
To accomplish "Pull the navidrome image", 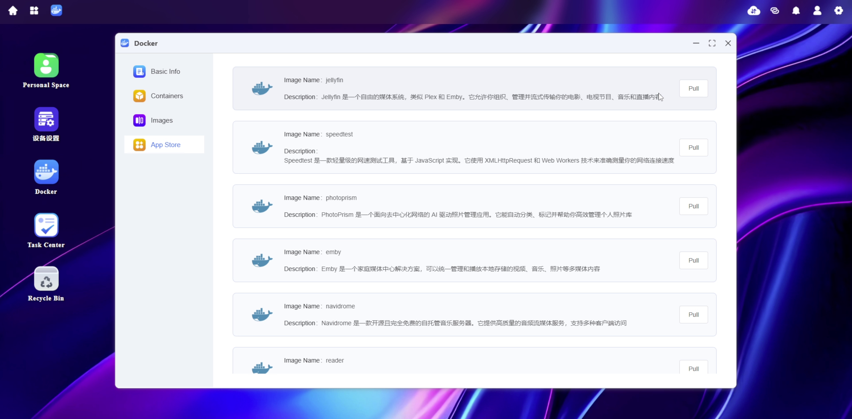I will tap(693, 314).
